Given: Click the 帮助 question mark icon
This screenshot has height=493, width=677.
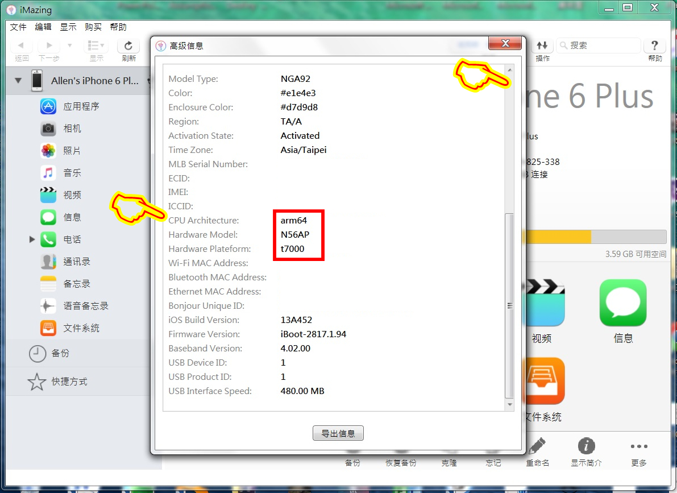Looking at the screenshot, I should pyautogui.click(x=655, y=45).
